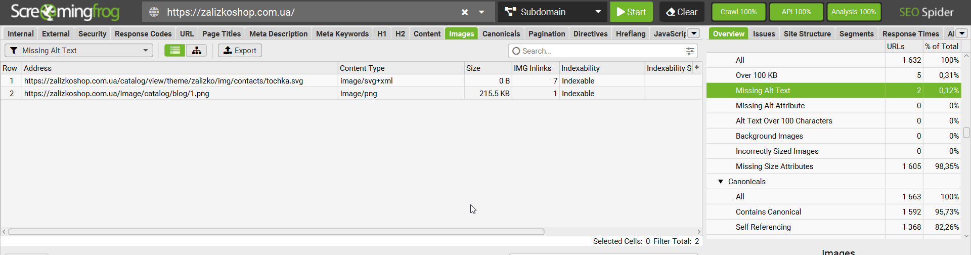This screenshot has height=255, width=971.
Task: Clear the URL with the X icon
Action: click(x=465, y=12)
